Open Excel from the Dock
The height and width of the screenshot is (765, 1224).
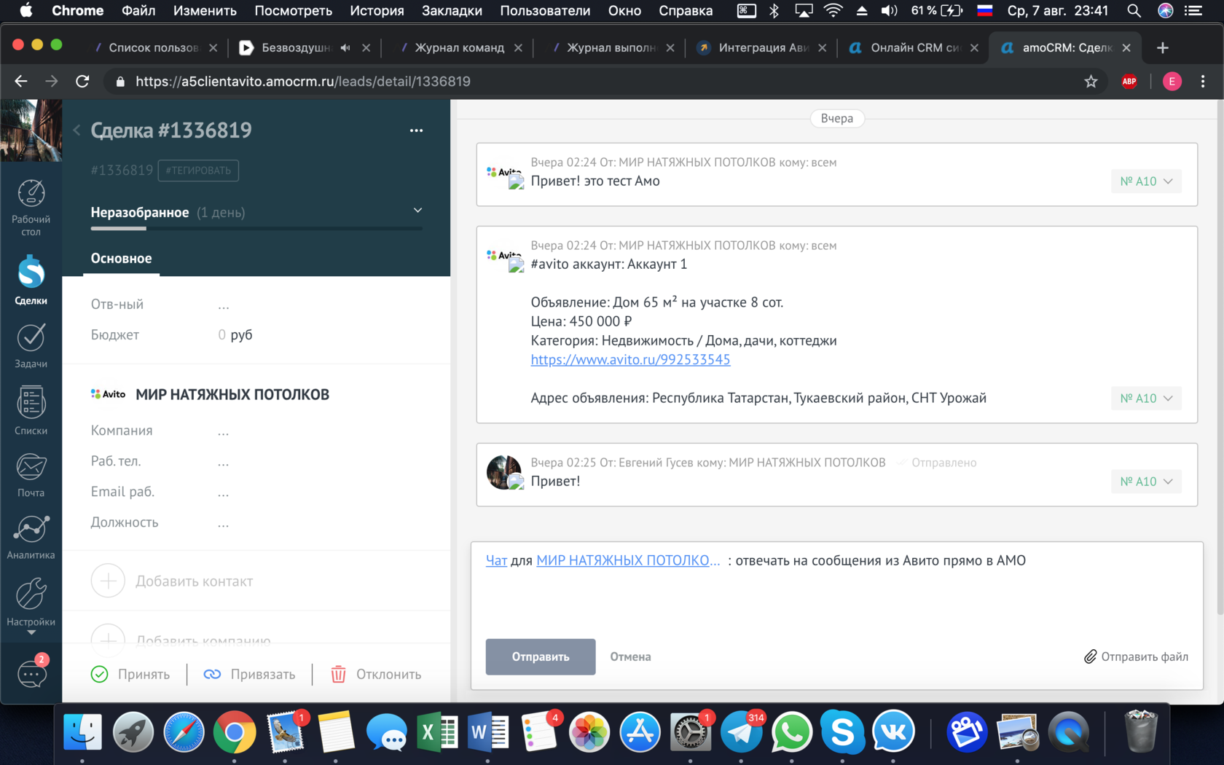437,732
